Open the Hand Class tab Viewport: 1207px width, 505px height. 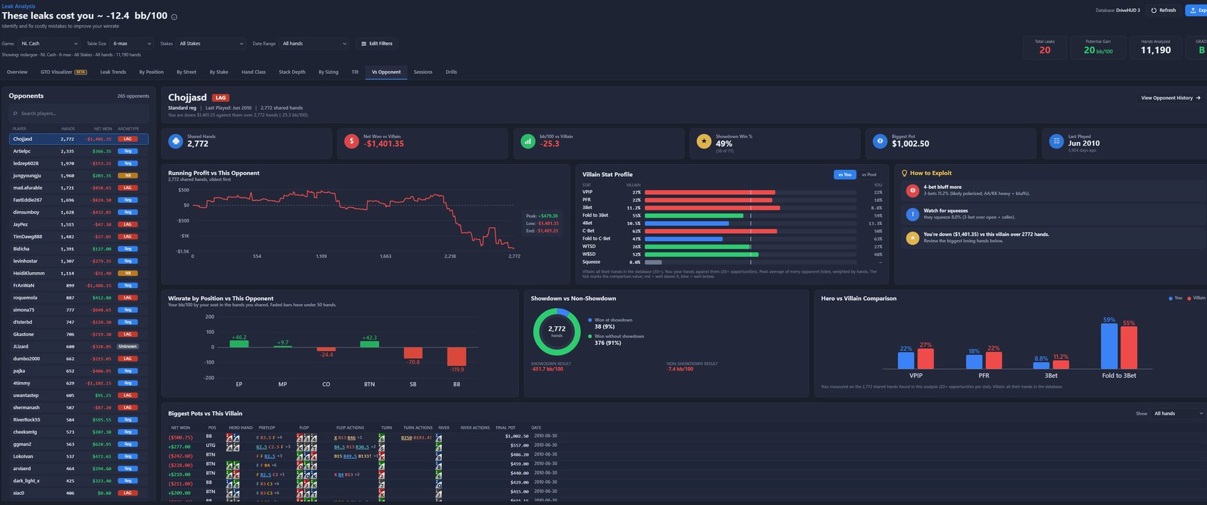(253, 72)
